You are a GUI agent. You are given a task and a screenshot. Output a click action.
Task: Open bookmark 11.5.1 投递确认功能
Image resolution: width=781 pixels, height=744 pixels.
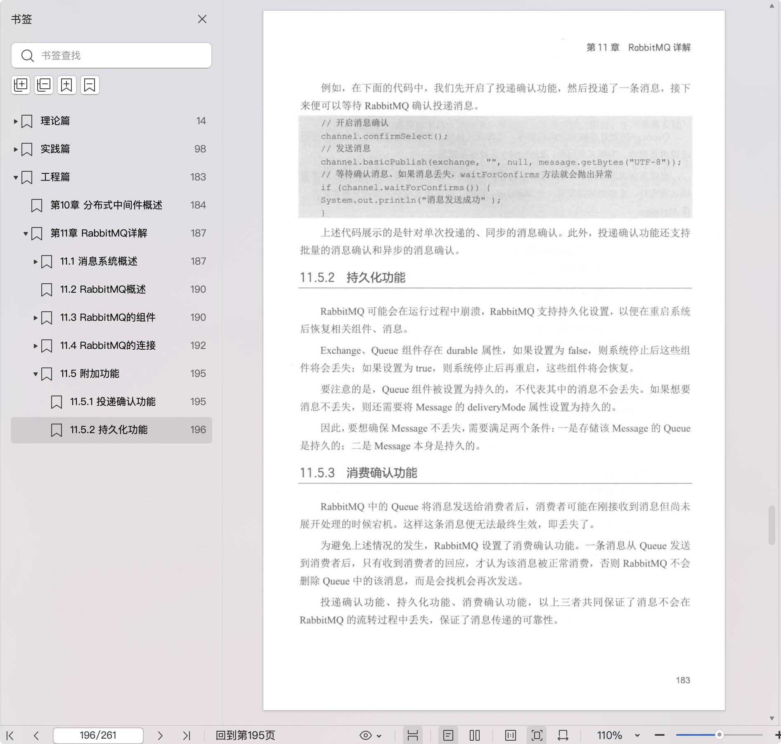pos(112,402)
